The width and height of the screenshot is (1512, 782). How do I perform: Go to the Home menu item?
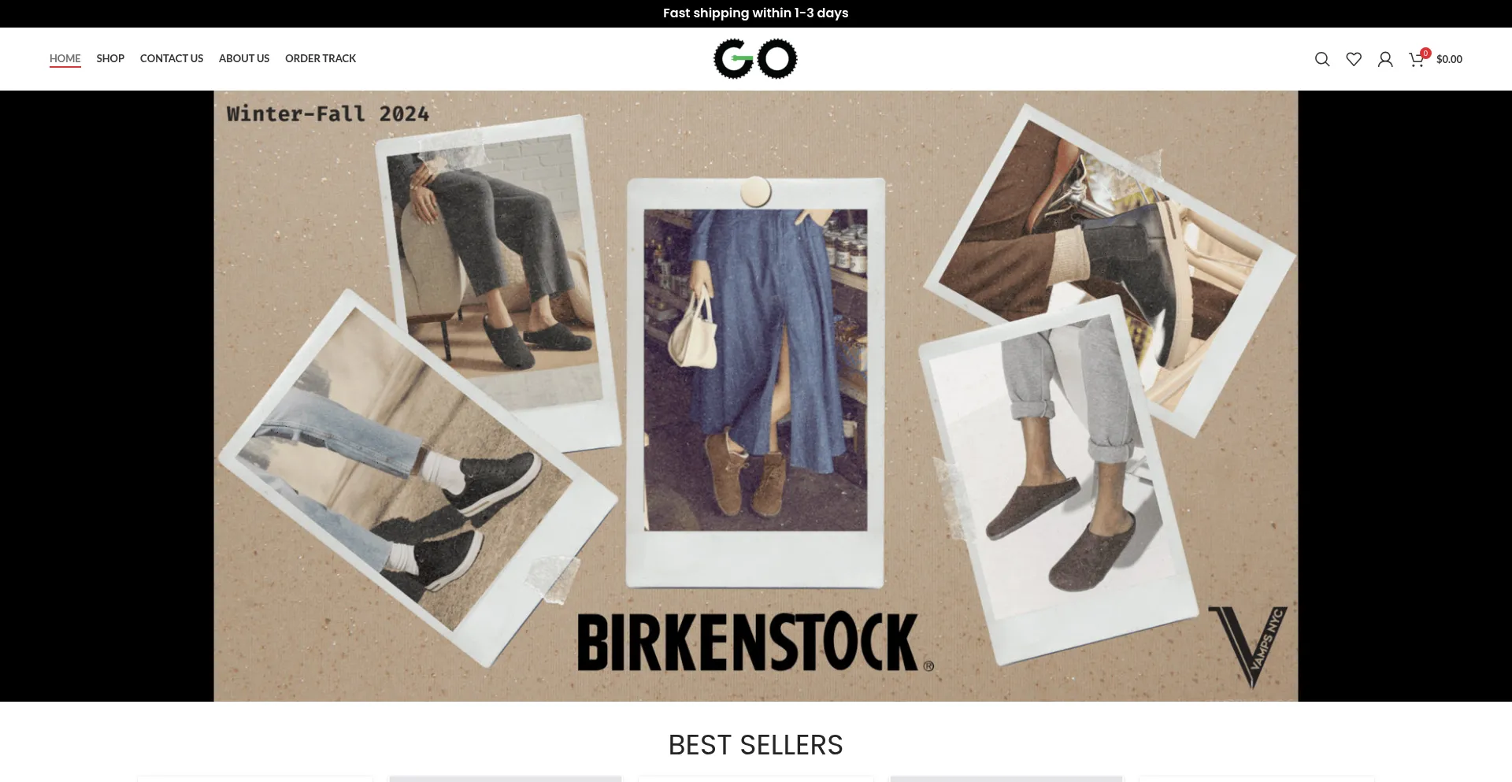(65, 58)
